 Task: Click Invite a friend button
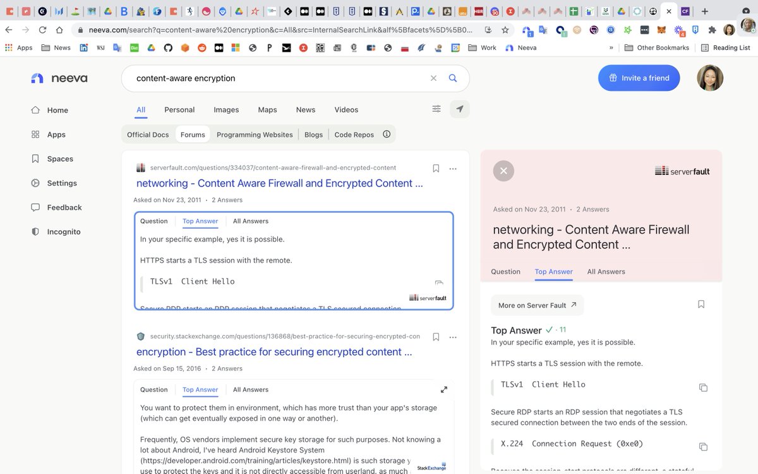639,78
